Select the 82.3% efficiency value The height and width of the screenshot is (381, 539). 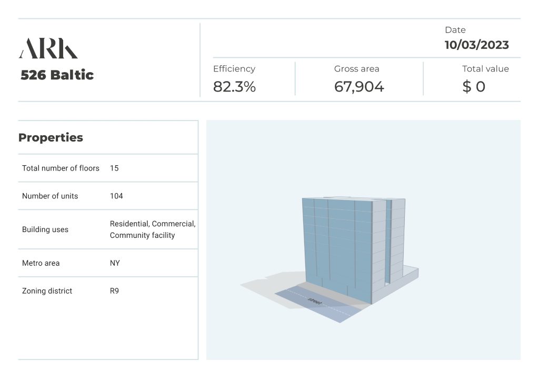234,87
